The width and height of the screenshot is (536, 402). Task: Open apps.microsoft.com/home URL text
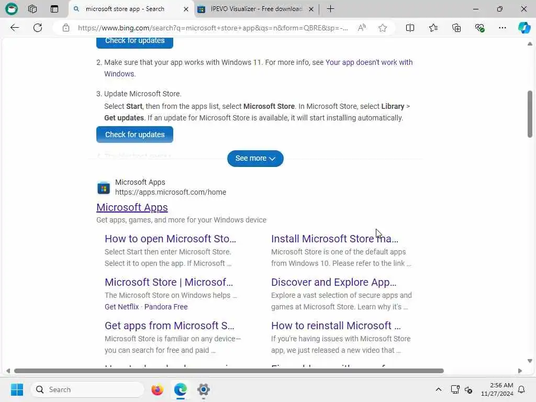pyautogui.click(x=171, y=192)
